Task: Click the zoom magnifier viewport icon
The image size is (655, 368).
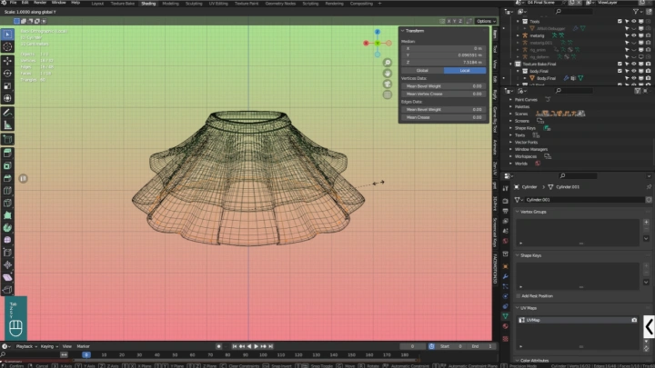Action: pos(388,63)
